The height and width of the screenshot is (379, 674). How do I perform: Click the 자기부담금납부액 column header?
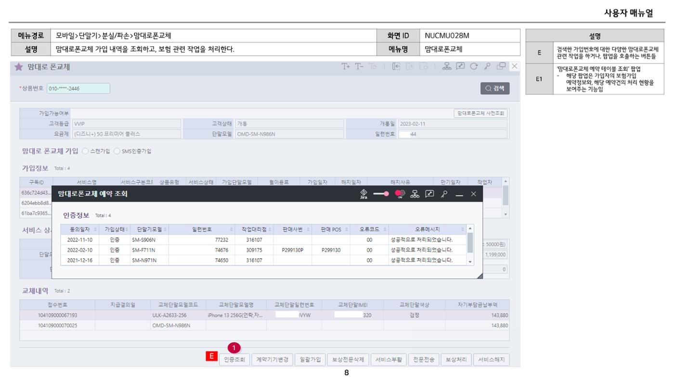477,304
